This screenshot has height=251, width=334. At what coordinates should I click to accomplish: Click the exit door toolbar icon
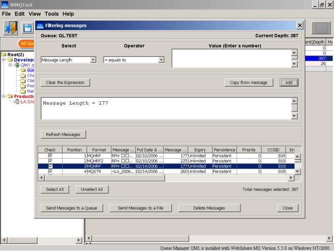click(x=10, y=28)
